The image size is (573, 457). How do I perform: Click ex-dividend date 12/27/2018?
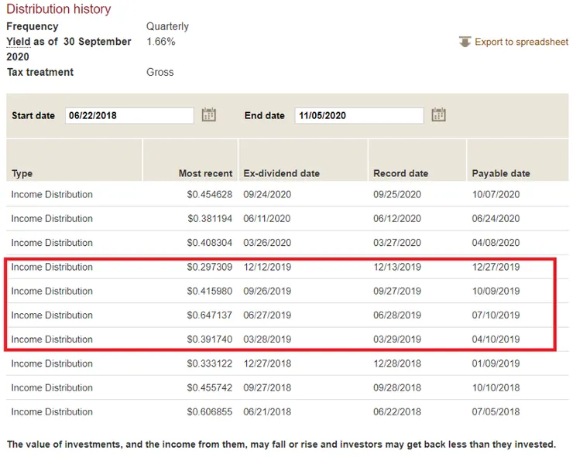(x=267, y=363)
